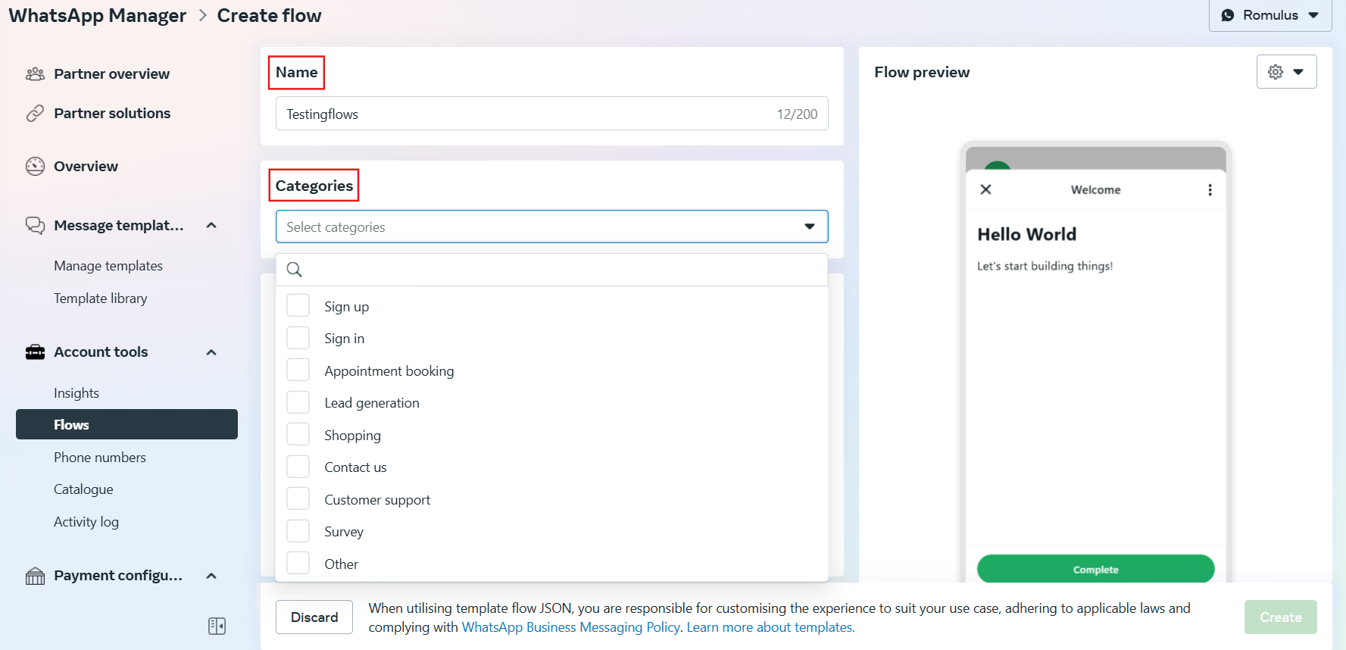Go to Manage templates
1346x650 pixels.
(x=108, y=266)
